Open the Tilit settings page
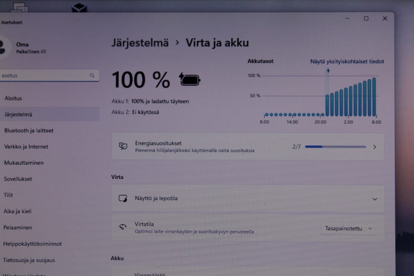 8,195
